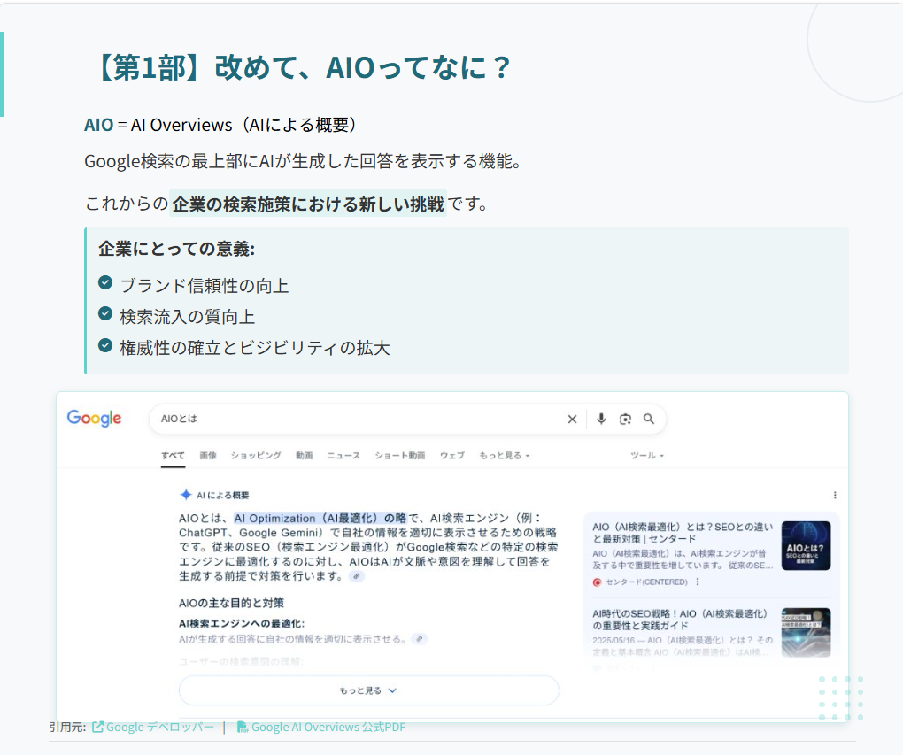
Task: Open the ツール dropdown
Action: coord(647,456)
